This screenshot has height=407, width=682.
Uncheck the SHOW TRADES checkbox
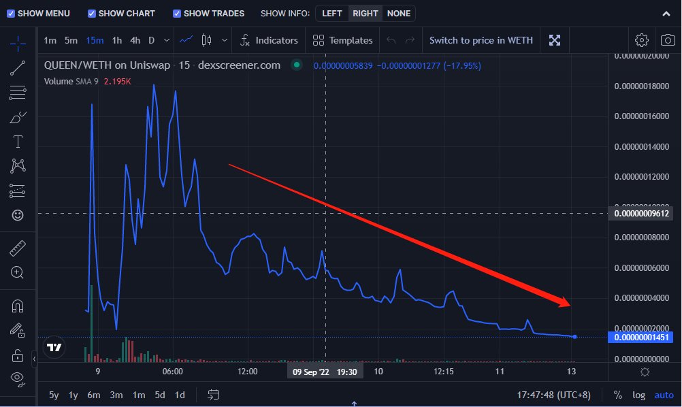tap(177, 13)
